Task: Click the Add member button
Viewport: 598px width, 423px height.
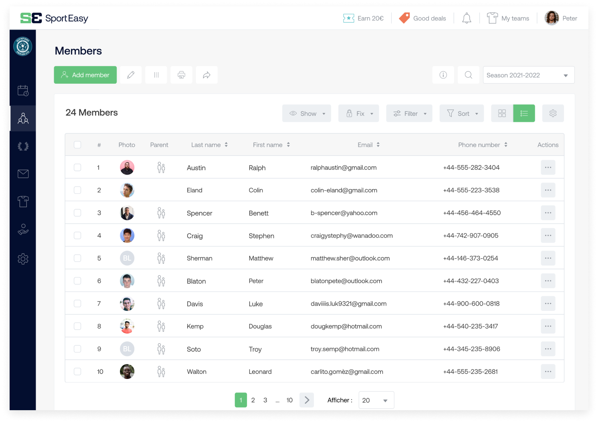Action: pyautogui.click(x=85, y=75)
